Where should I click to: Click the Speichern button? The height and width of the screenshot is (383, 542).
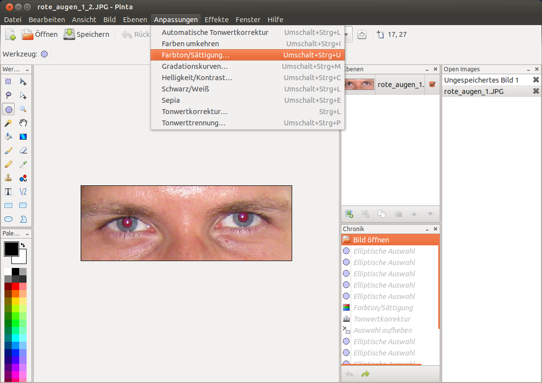[87, 34]
